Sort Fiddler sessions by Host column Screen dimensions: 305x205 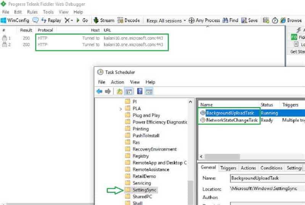click(x=95, y=30)
